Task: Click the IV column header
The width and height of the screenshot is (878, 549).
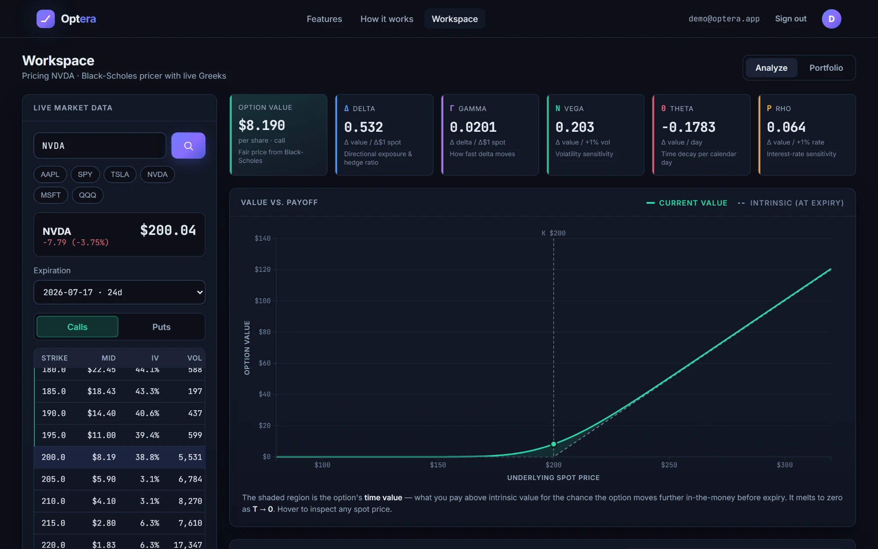Action: pos(155,358)
